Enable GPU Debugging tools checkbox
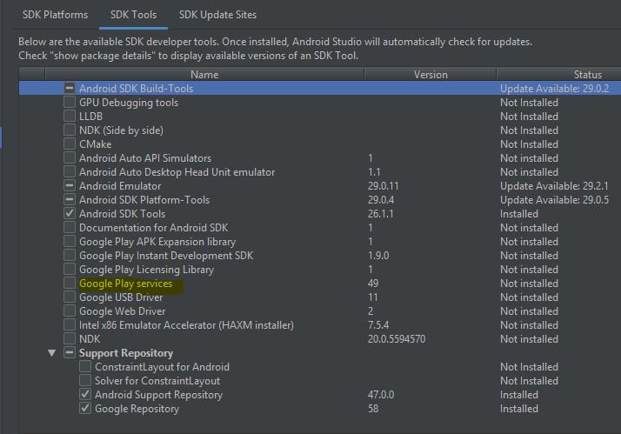Image resolution: width=621 pixels, height=434 pixels. point(70,103)
